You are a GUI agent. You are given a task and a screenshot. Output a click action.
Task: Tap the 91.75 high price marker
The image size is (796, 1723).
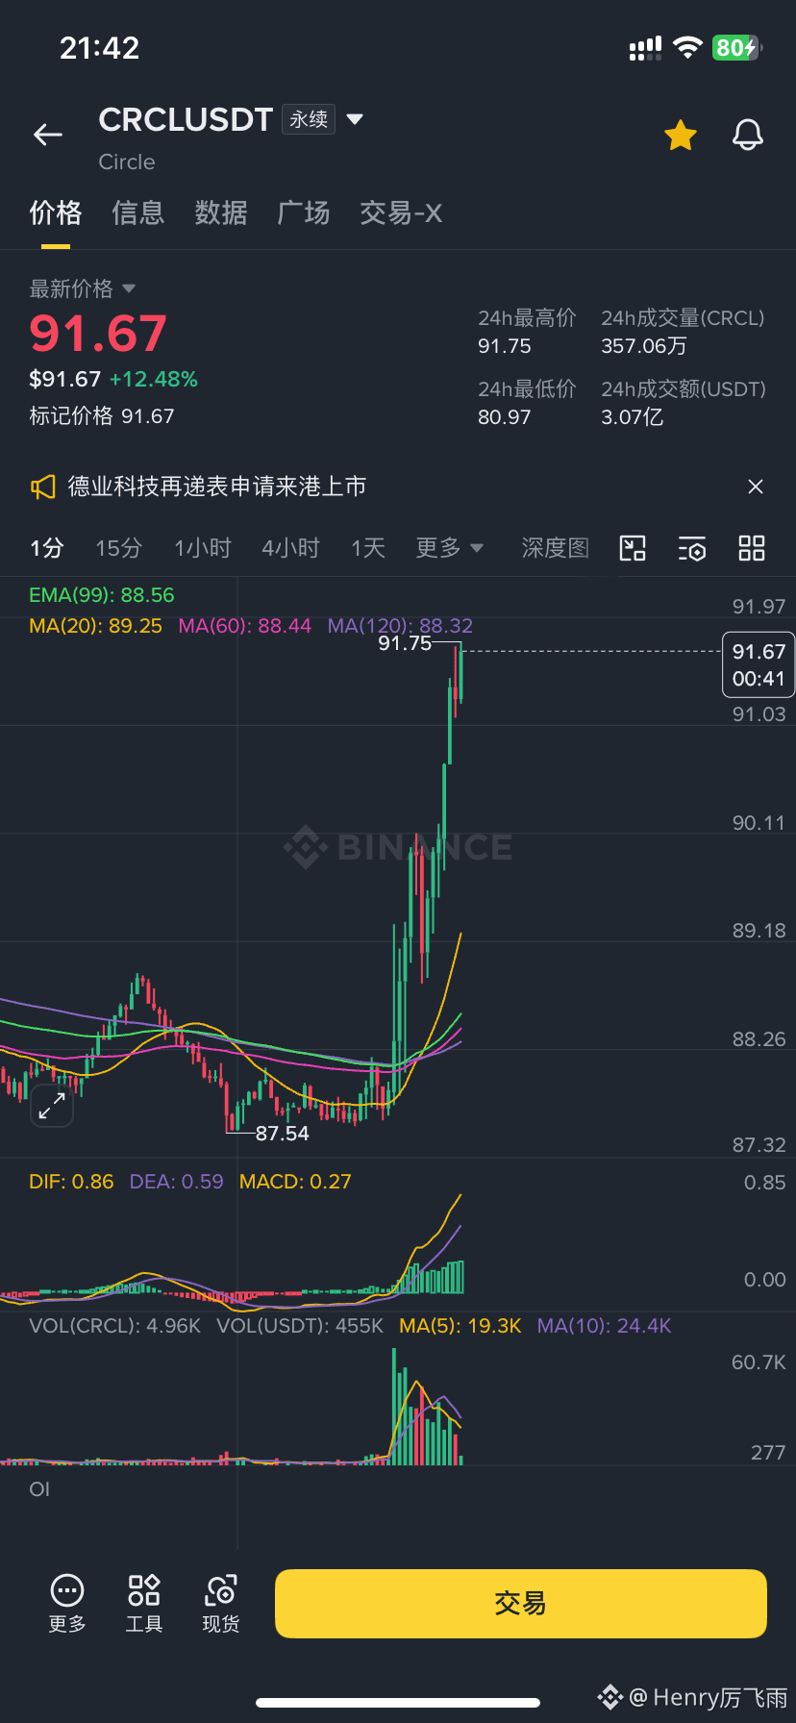point(405,643)
